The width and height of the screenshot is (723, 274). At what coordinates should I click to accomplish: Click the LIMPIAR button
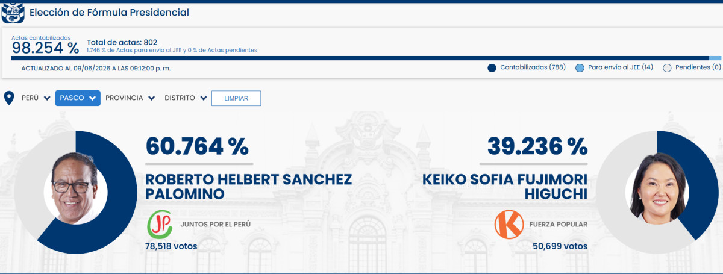[236, 98]
